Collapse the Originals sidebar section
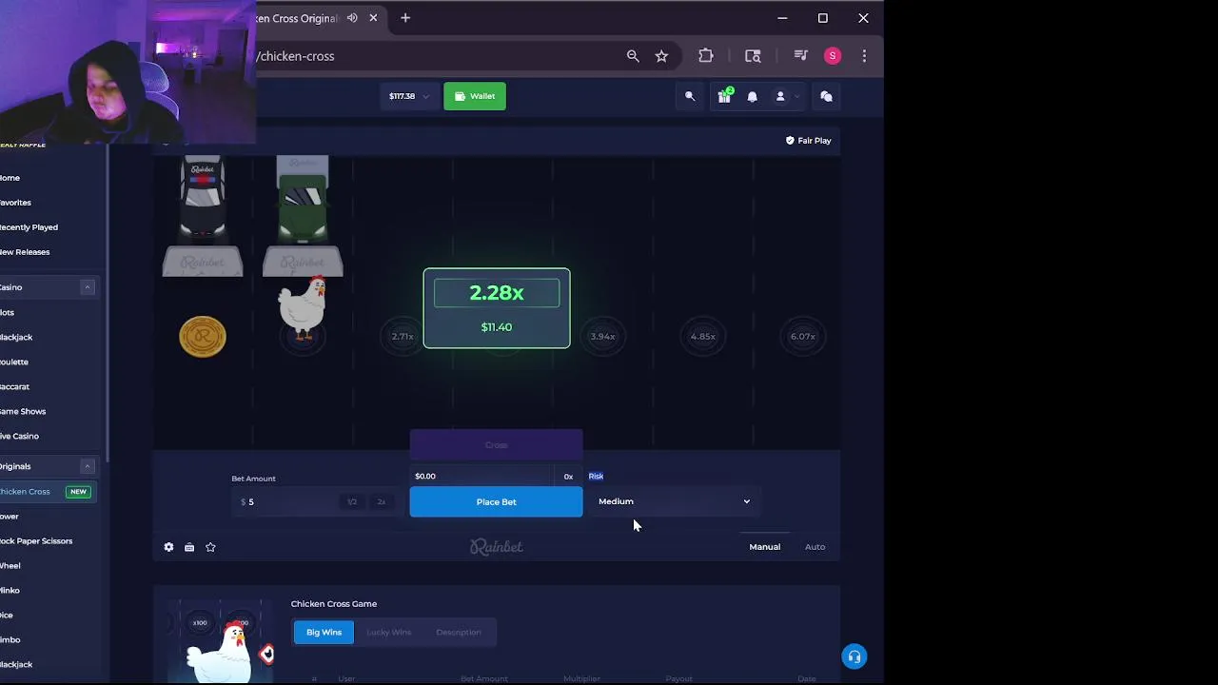The width and height of the screenshot is (1218, 685). pyautogui.click(x=87, y=466)
